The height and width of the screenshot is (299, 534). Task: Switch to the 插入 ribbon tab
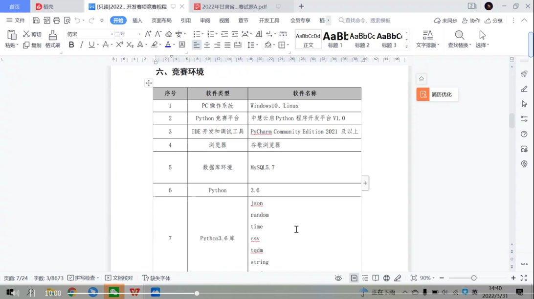pyautogui.click(x=137, y=21)
